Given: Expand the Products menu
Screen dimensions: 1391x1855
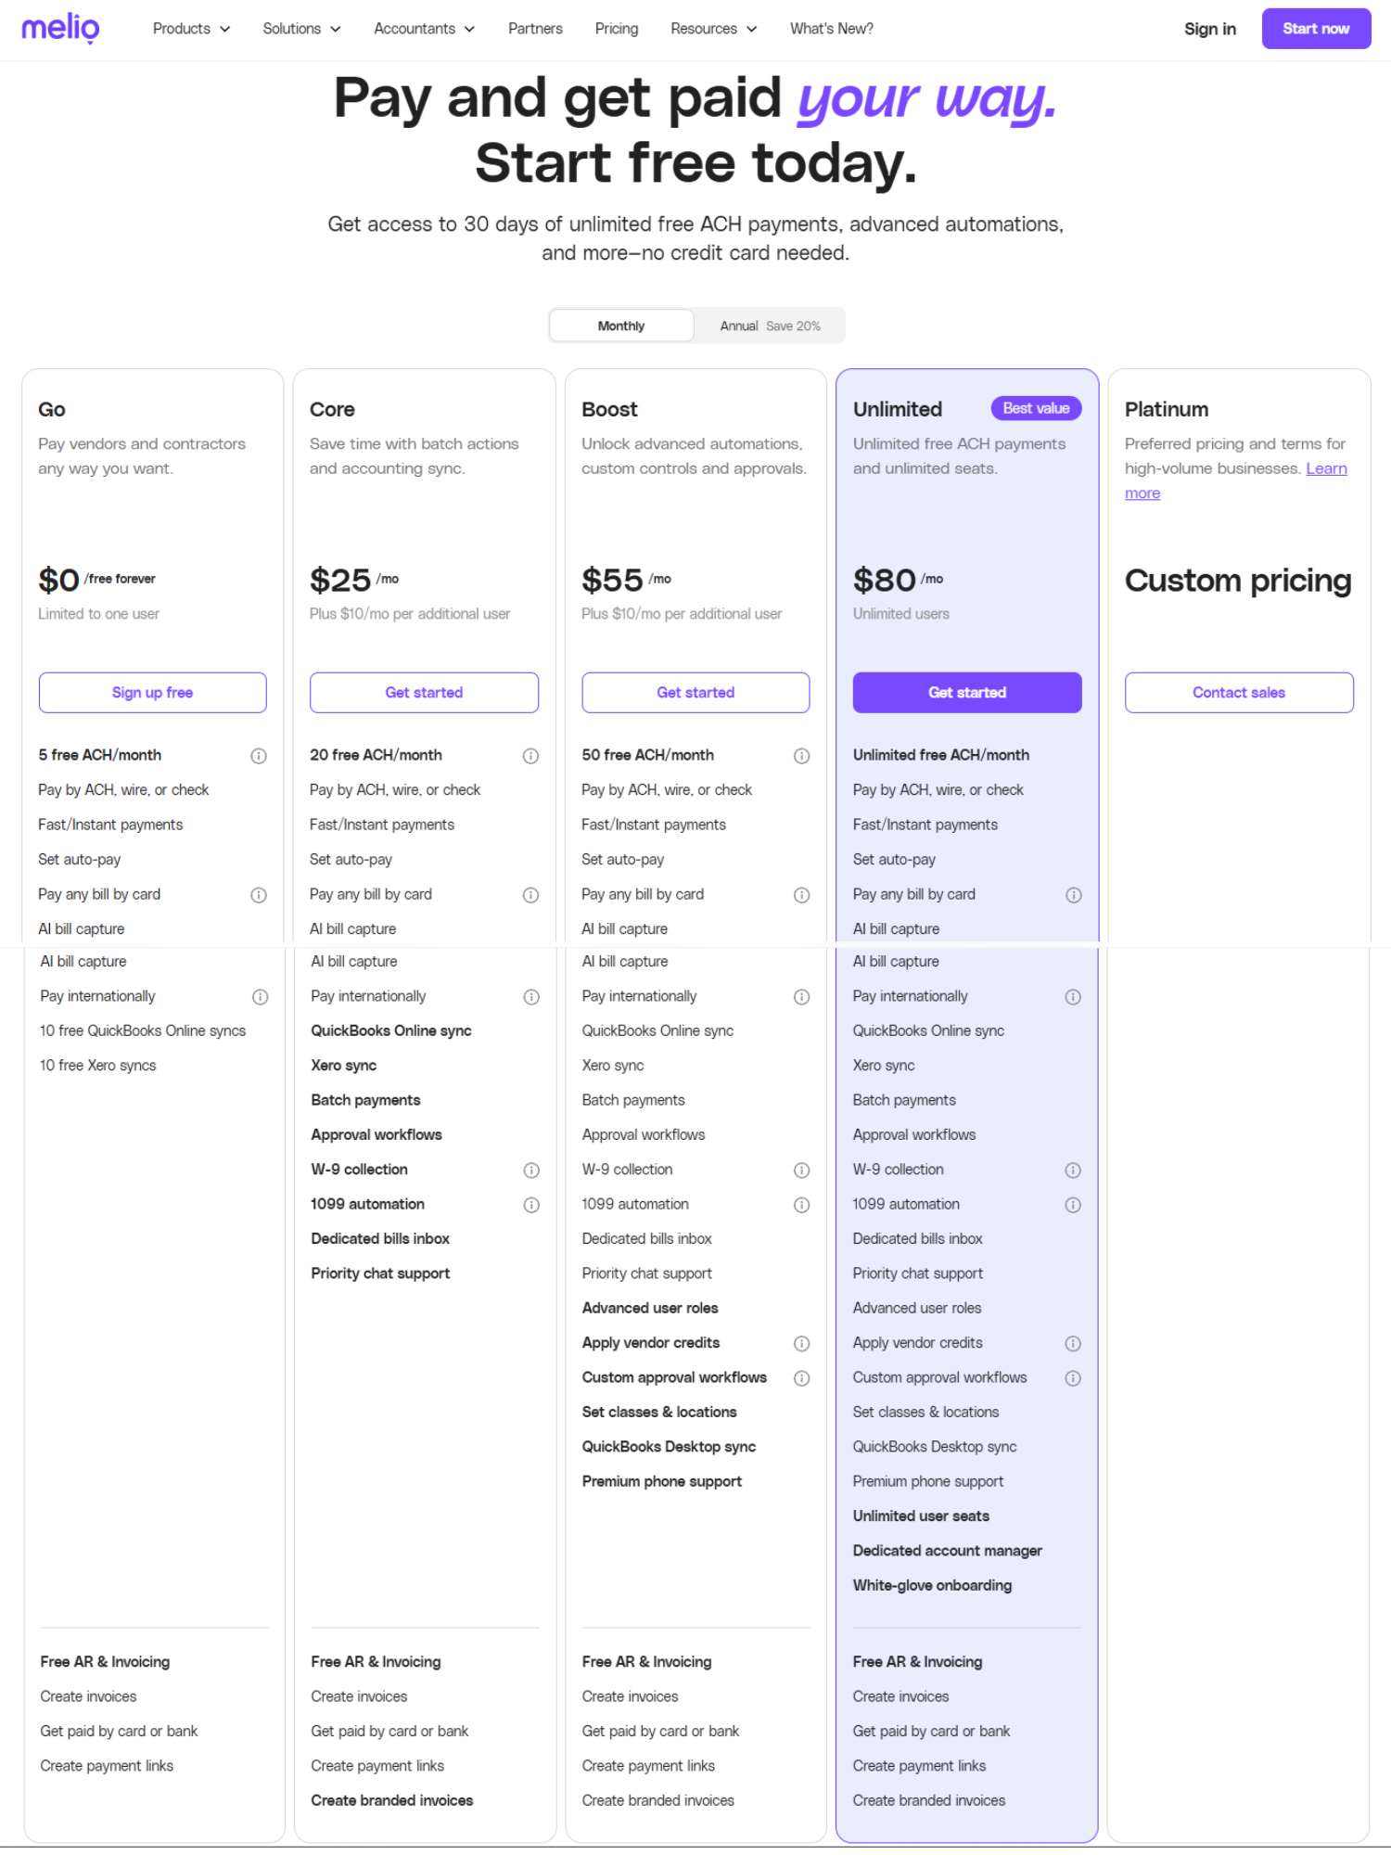Looking at the screenshot, I should (191, 29).
